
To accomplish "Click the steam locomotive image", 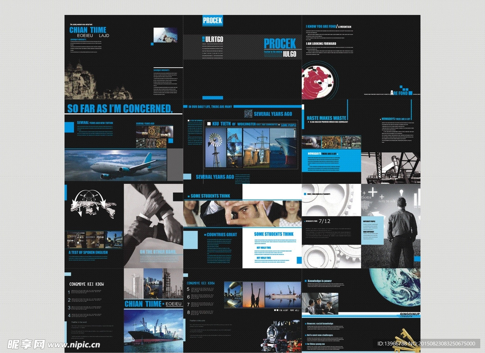I will click(279, 336).
